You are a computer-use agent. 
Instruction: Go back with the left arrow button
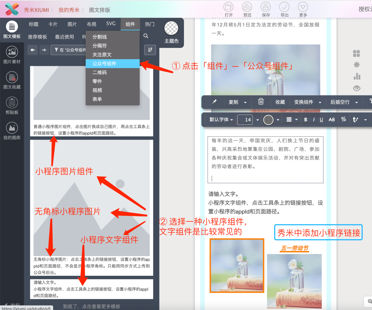pyautogui.click(x=32, y=50)
